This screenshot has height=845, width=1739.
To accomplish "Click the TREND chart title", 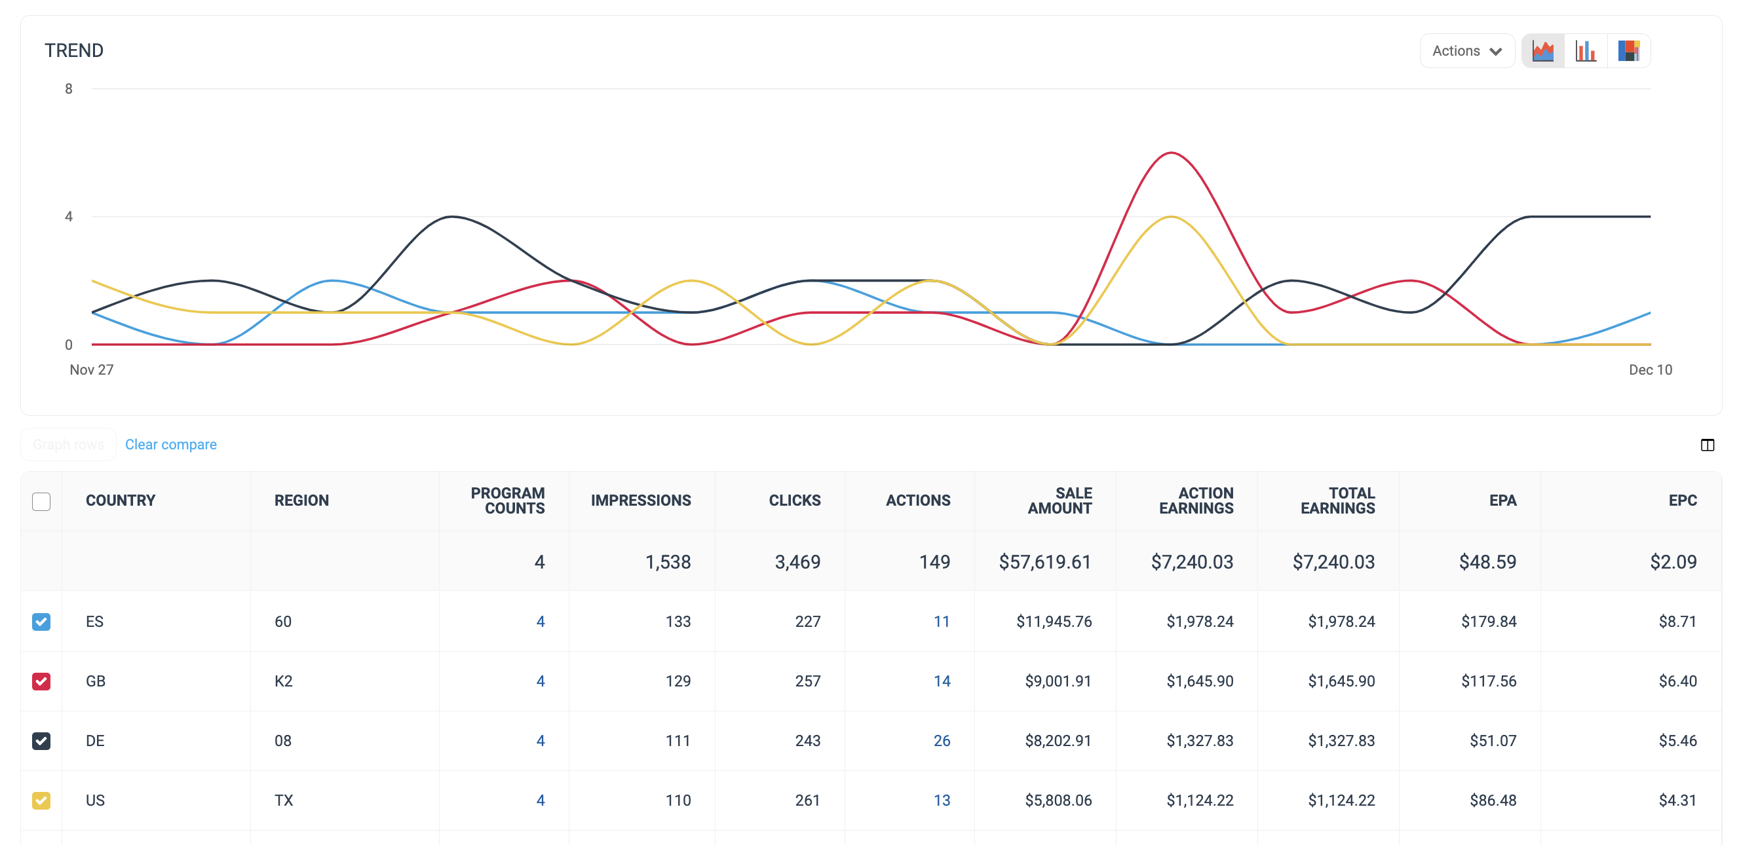I will coord(73,50).
